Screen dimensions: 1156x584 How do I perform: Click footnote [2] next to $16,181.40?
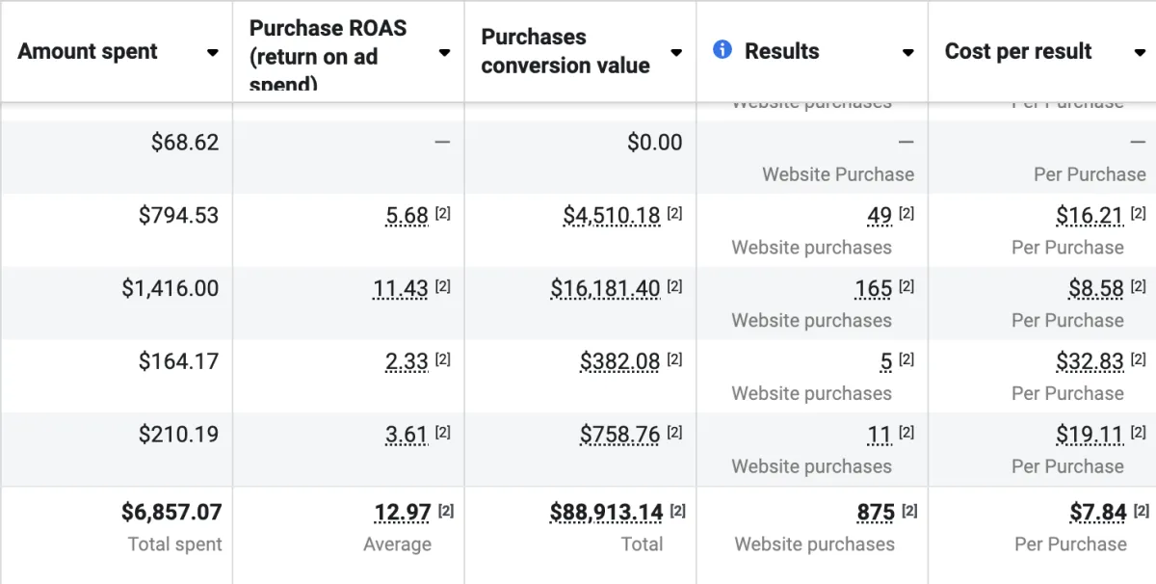pyautogui.click(x=674, y=286)
